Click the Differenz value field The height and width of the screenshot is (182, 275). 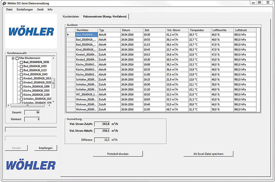click(x=102, y=140)
